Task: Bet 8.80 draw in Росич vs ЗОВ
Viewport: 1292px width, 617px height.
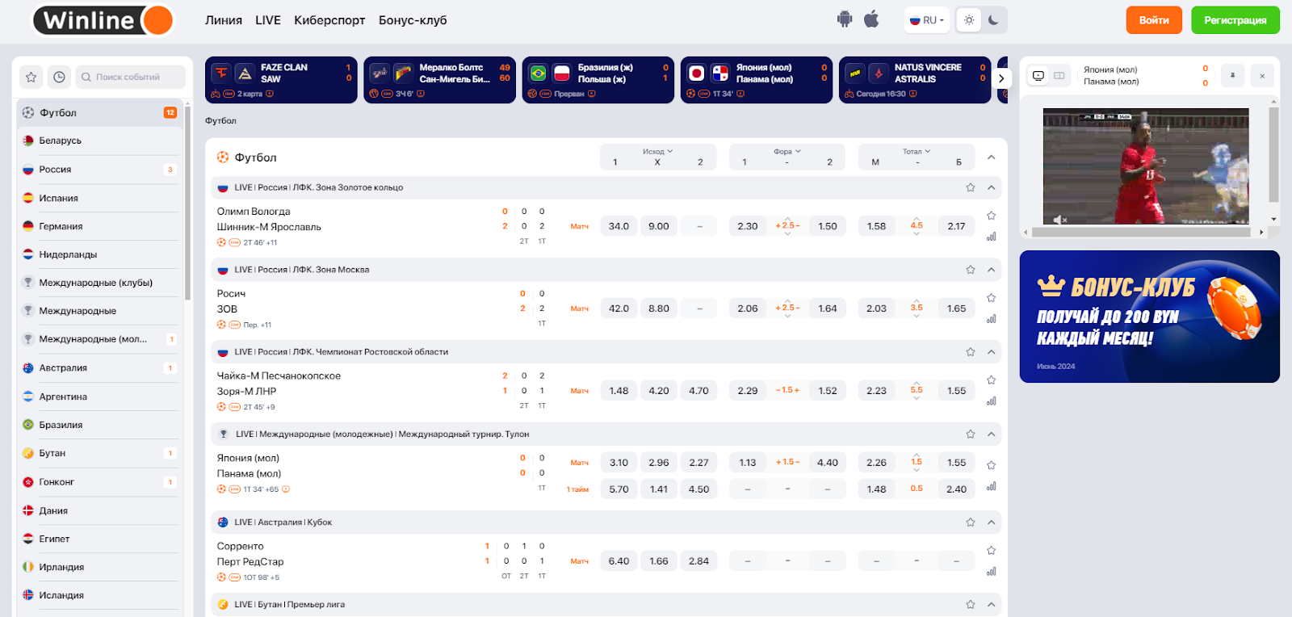Action: 659,308
